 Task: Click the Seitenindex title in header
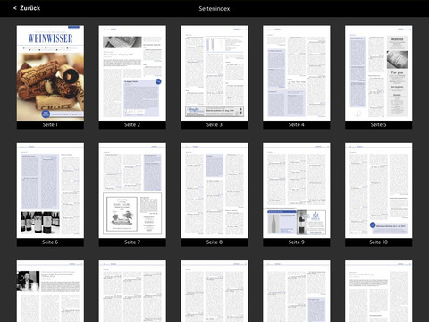tap(214, 9)
